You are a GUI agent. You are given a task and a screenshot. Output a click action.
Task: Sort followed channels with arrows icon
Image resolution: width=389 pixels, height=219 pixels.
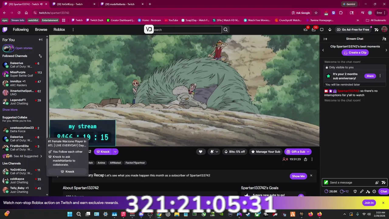40,56
